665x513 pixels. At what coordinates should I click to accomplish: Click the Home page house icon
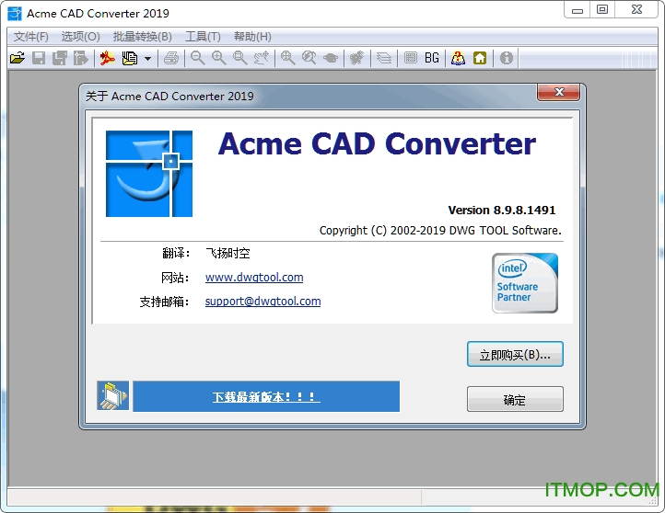[x=480, y=58]
